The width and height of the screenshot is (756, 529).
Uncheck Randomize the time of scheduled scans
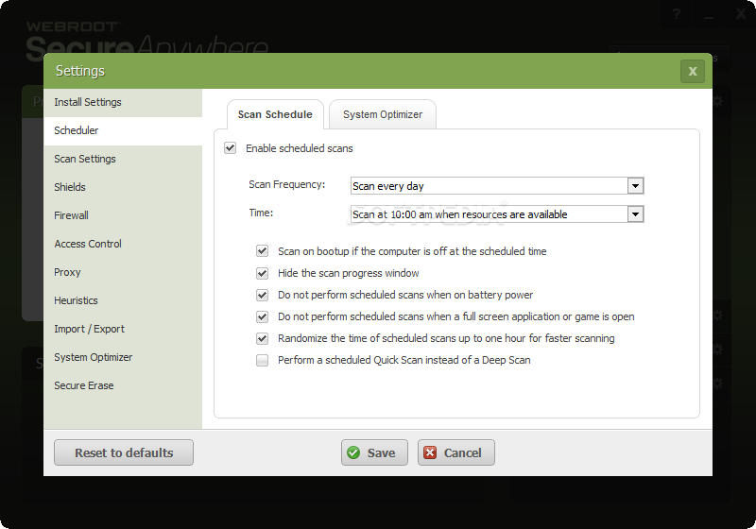[x=262, y=338]
